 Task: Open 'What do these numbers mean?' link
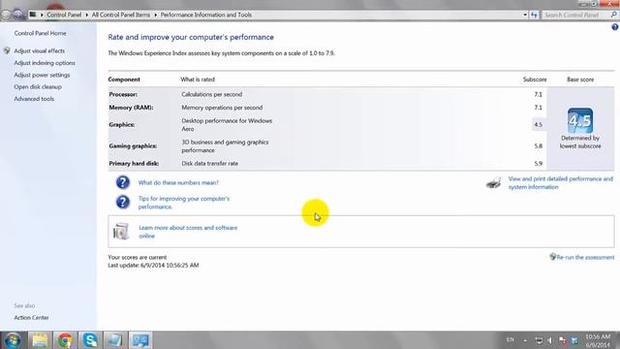pyautogui.click(x=178, y=182)
